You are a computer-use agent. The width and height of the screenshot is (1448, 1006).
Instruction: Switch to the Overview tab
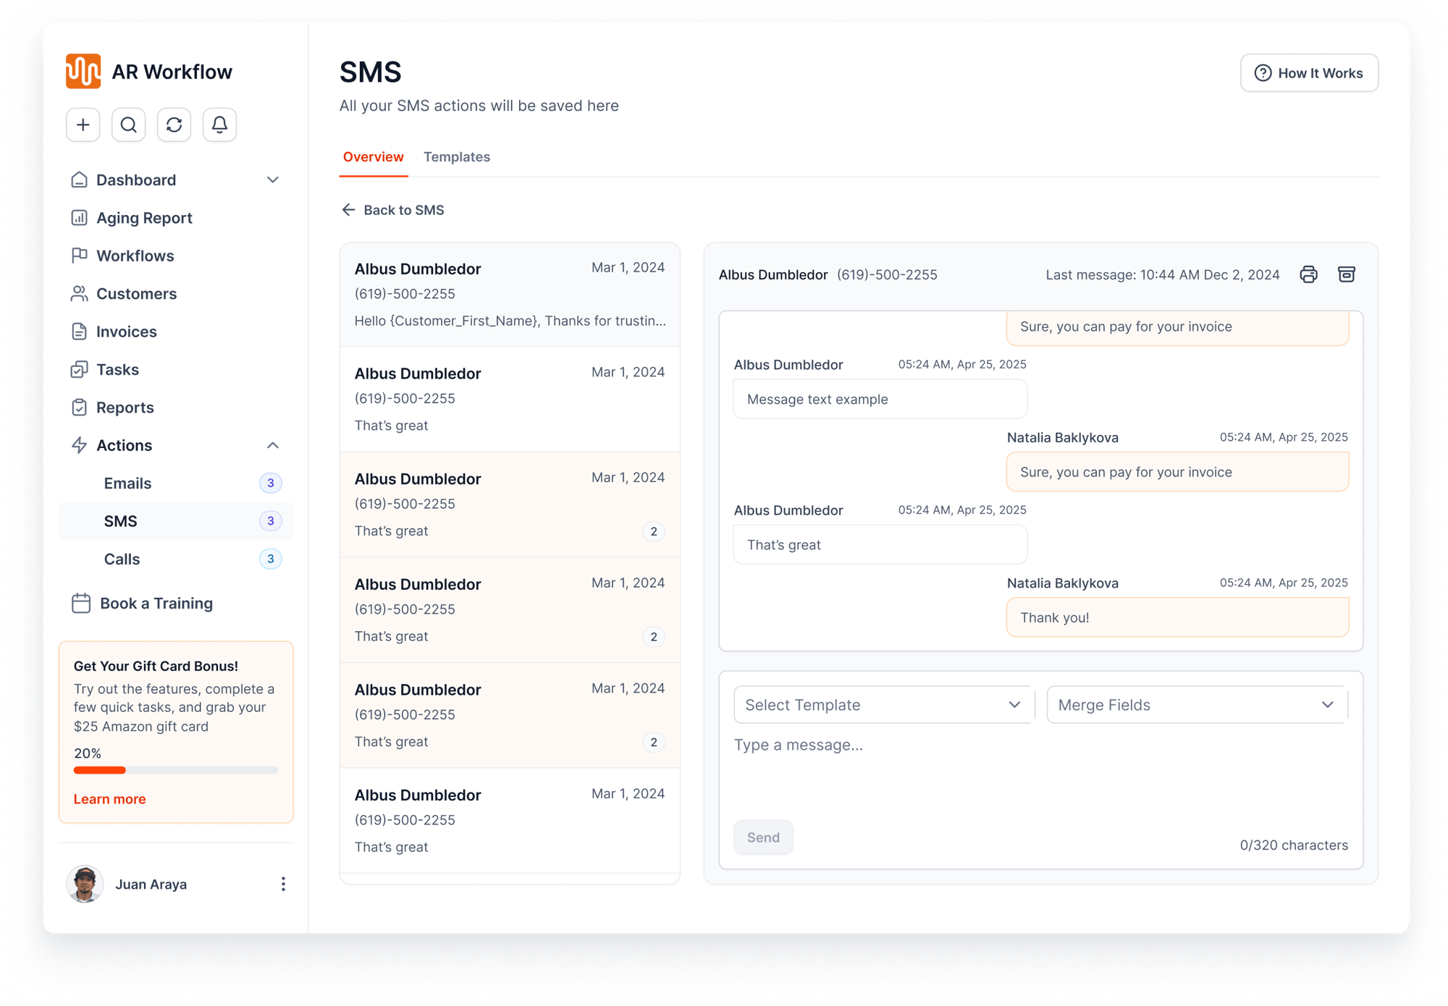(x=373, y=157)
